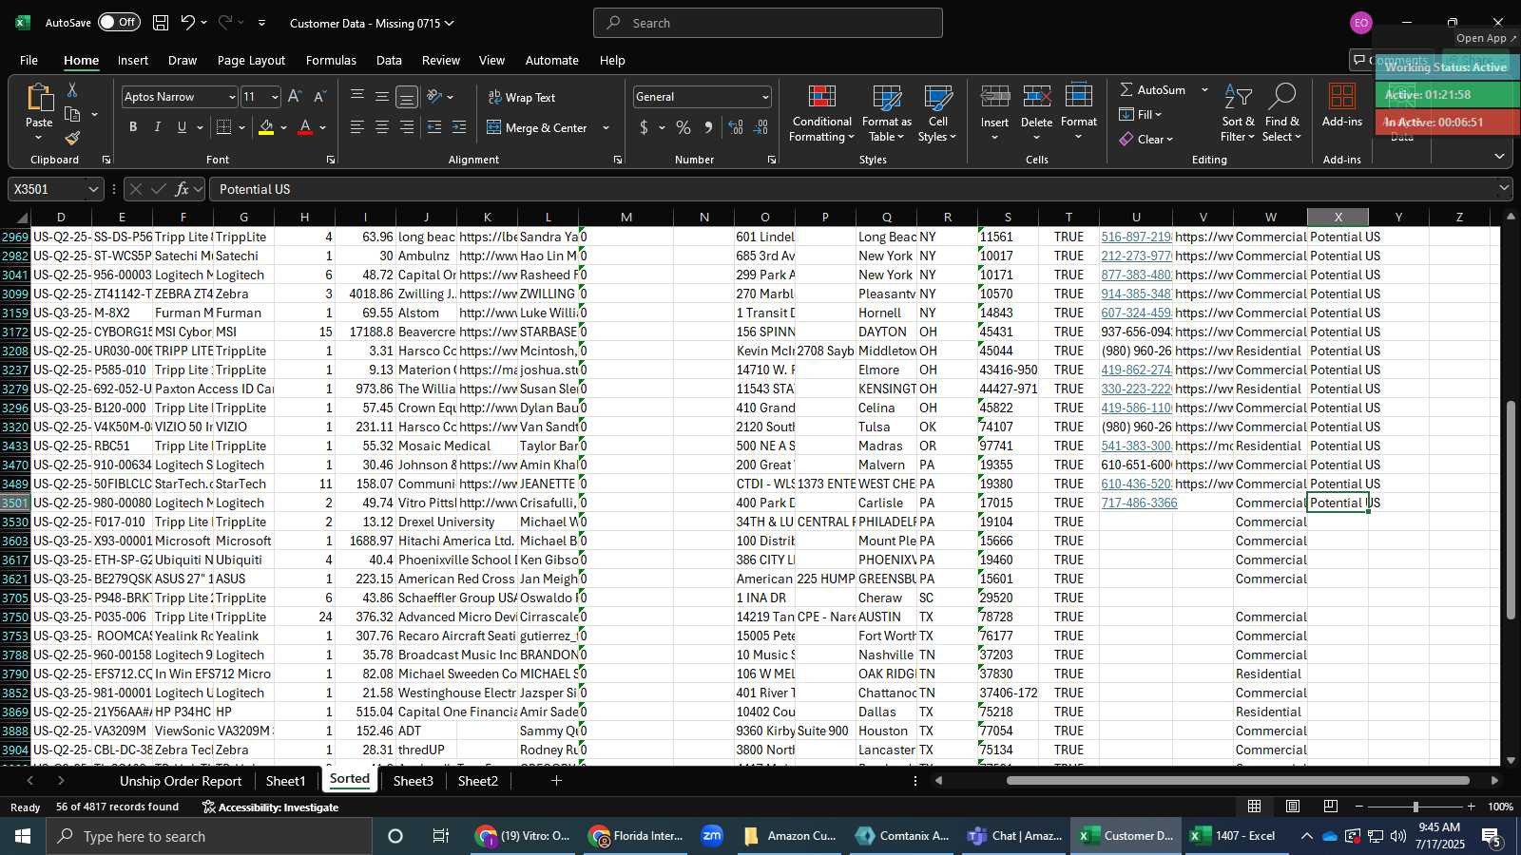Expand the formula bar
This screenshot has width=1521, height=855.
[x=1504, y=189]
